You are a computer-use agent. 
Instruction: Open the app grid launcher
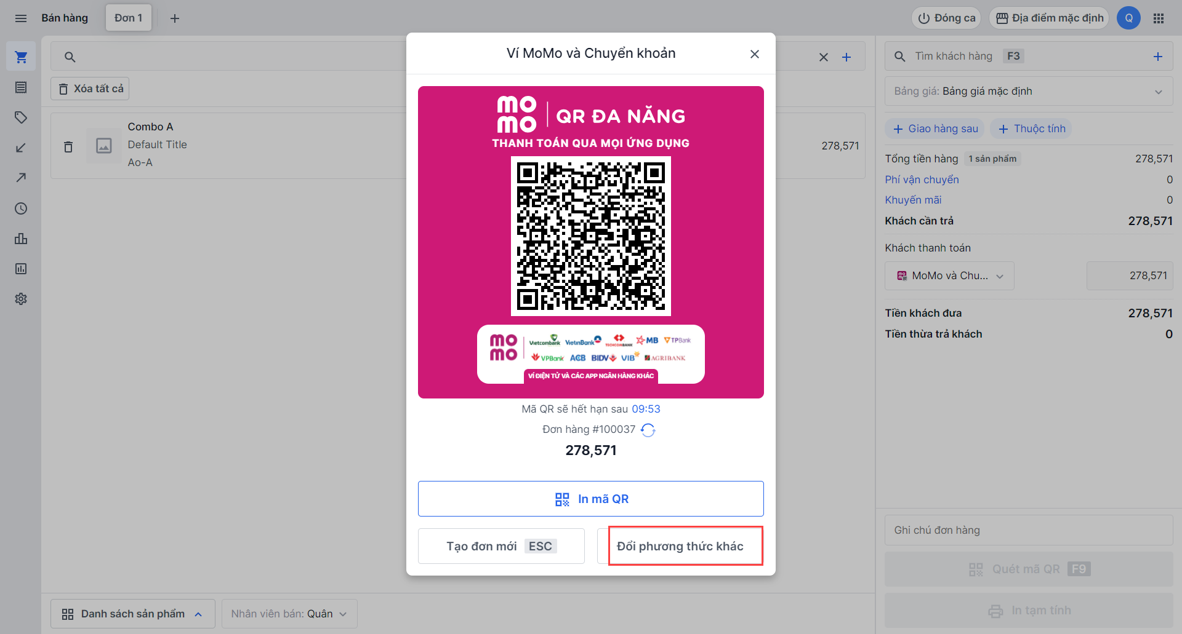tap(1159, 18)
